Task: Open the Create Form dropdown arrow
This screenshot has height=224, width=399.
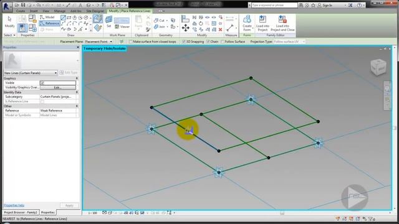Action: (x=253, y=28)
